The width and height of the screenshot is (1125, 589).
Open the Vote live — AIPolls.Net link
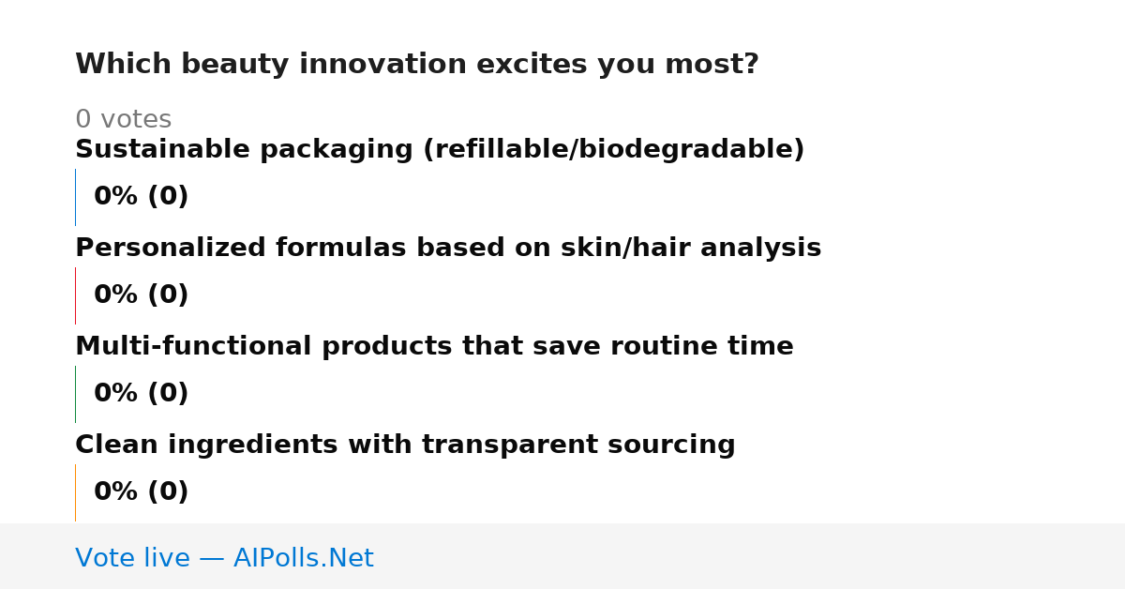point(224,559)
